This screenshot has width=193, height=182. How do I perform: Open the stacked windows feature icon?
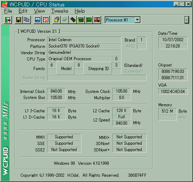(56, 20)
